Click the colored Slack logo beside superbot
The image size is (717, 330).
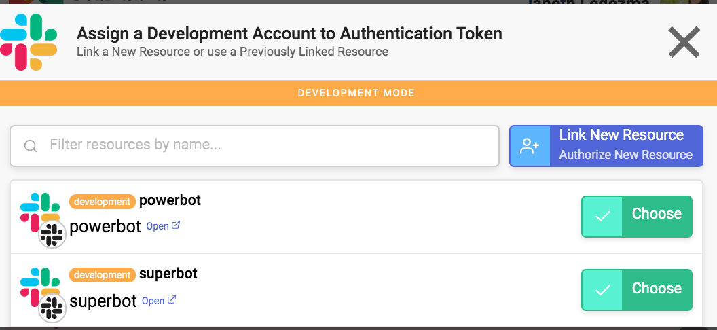tap(37, 284)
